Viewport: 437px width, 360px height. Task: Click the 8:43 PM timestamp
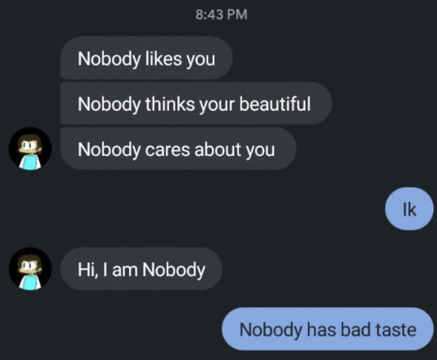click(x=221, y=14)
